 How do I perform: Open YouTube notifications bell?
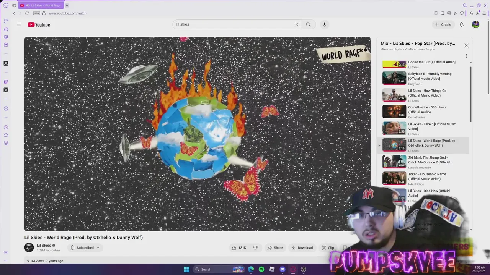click(x=462, y=24)
